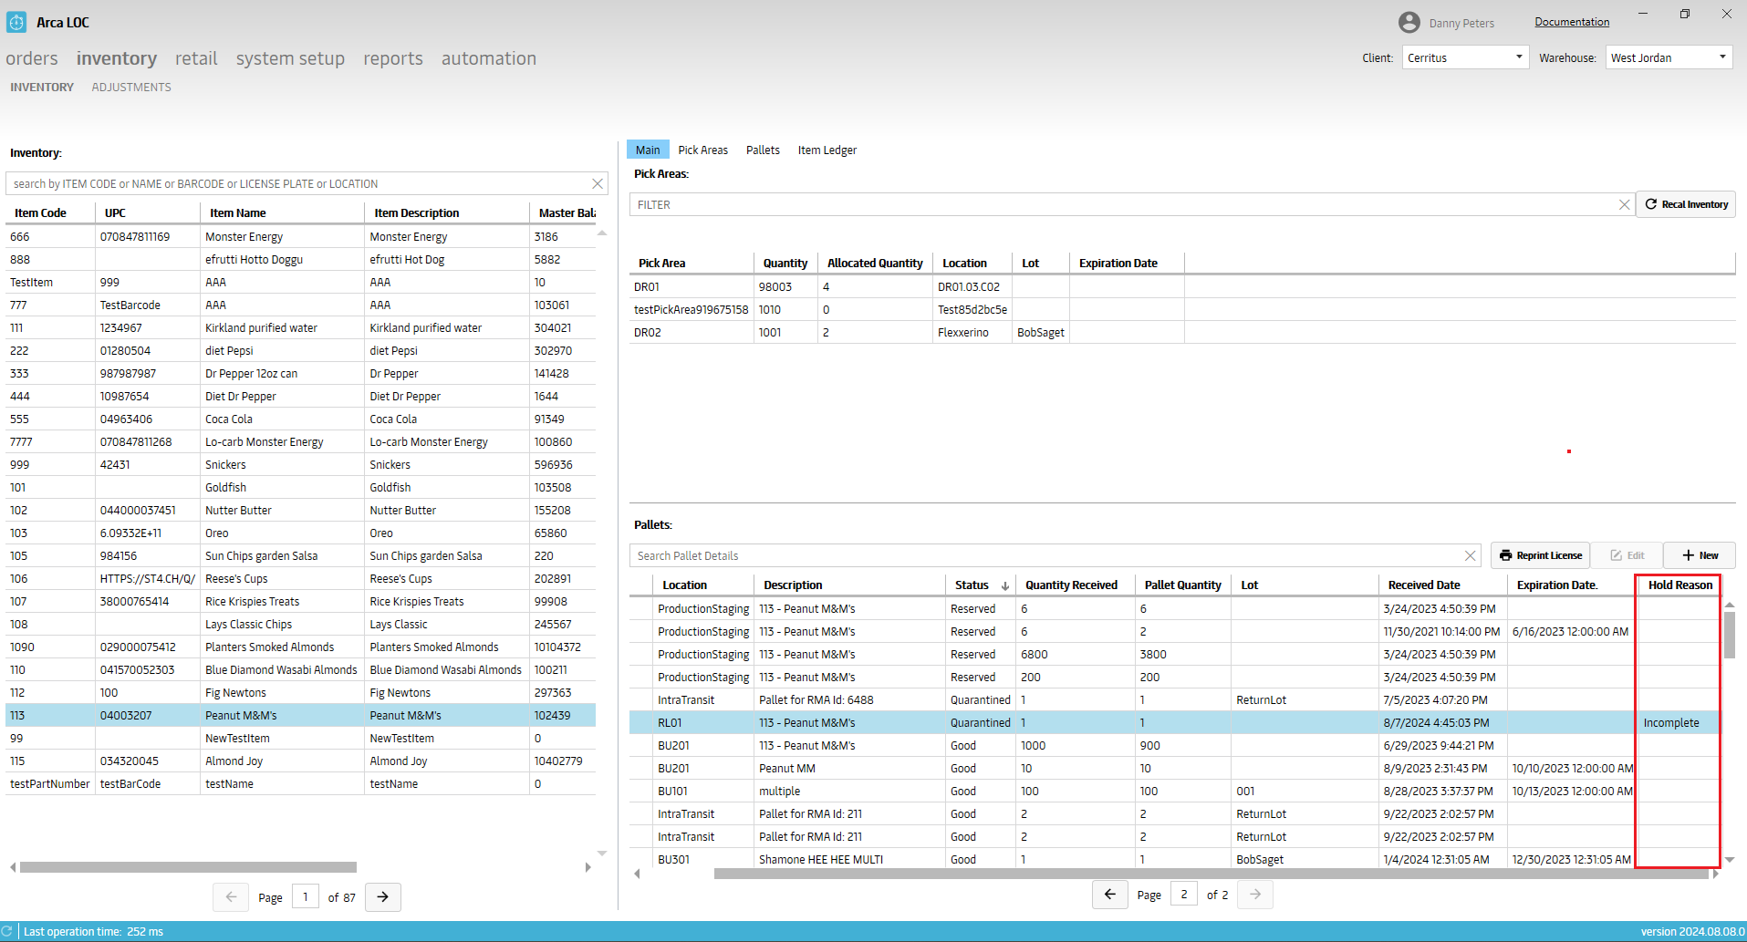
Task: Open the reports menu
Action: [393, 58]
